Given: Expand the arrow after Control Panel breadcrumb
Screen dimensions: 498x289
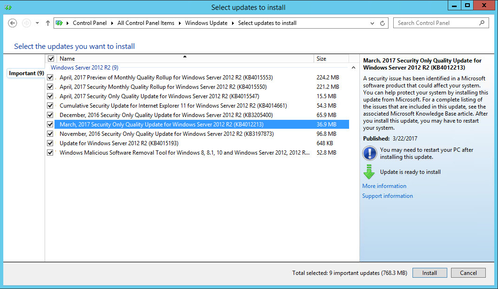Looking at the screenshot, I should coord(112,23).
